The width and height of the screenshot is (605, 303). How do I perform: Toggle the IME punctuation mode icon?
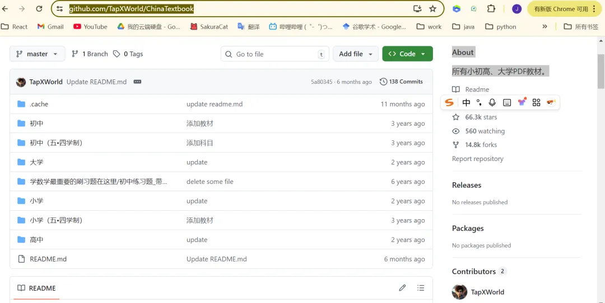(479, 102)
